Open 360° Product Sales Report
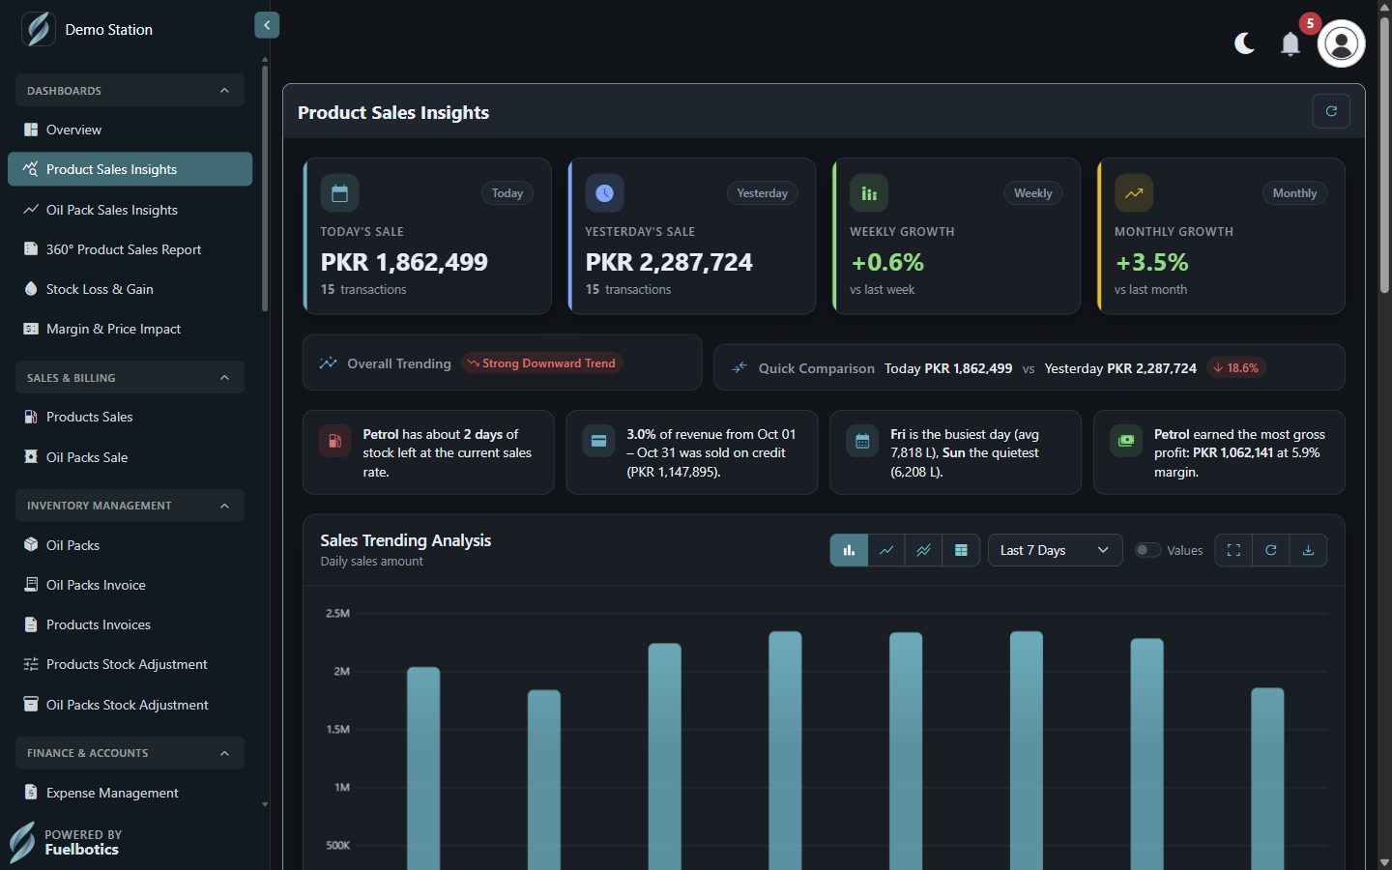 click(x=130, y=248)
